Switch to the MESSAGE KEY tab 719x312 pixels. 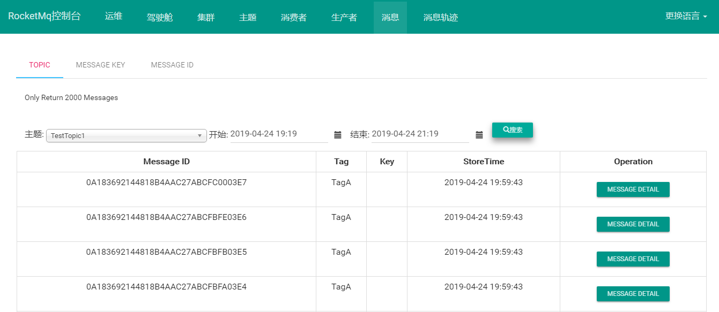tap(100, 64)
